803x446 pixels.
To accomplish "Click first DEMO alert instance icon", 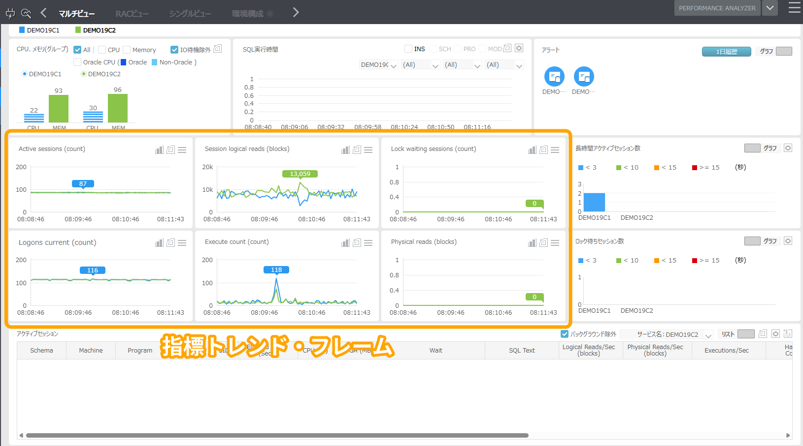I will click(554, 77).
